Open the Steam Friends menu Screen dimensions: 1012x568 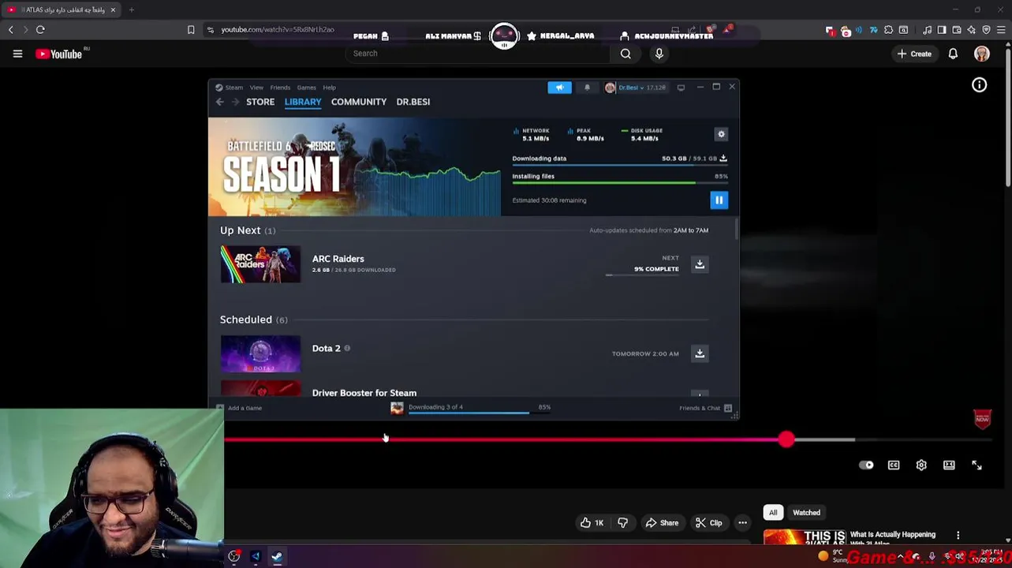(280, 88)
